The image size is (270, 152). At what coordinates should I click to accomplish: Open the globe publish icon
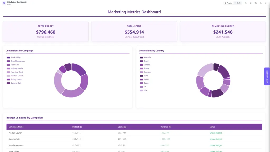255,3
